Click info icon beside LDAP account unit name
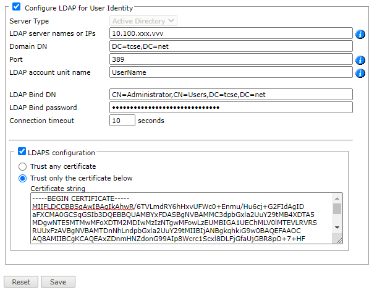 point(361,73)
